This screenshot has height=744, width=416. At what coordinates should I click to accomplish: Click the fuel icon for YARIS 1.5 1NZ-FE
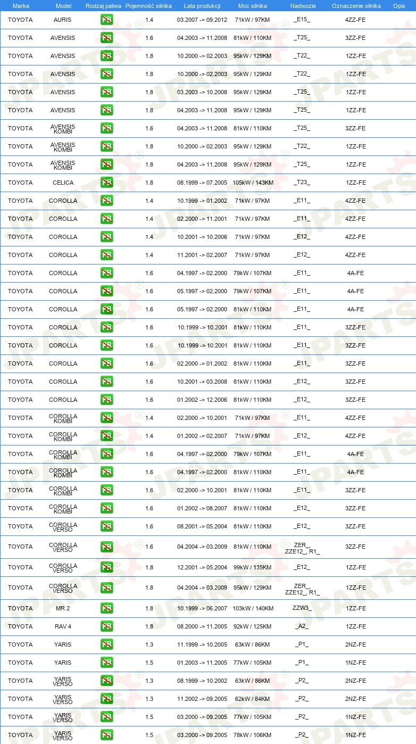coord(106,663)
